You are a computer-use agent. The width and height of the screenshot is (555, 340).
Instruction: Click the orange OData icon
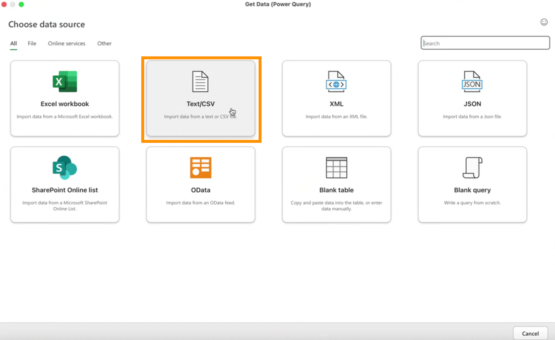click(x=201, y=167)
